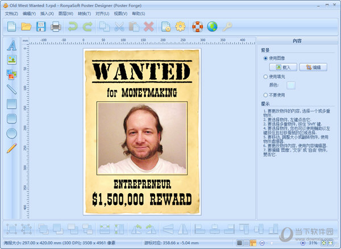This screenshot has height=249, width=341.
Task: Visit website via the globe icon
Action: click(212, 27)
